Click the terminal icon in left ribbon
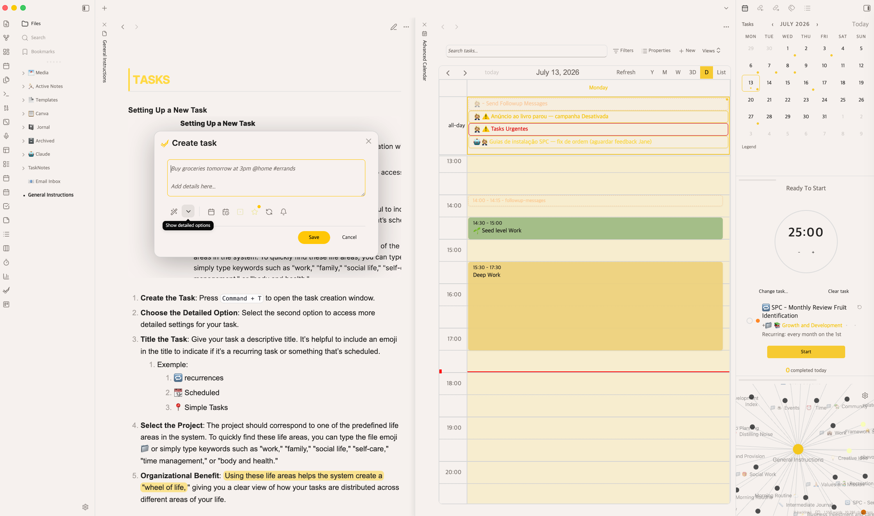Screen dimensions: 874x516 click(6, 94)
